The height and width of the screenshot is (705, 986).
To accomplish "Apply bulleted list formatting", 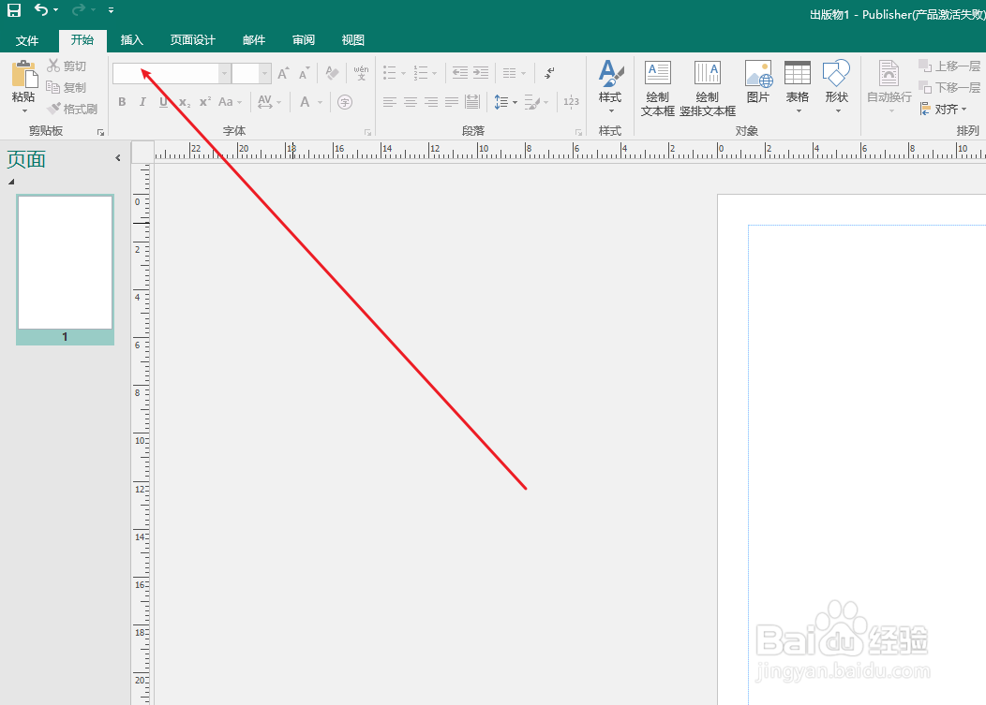I will click(x=390, y=73).
